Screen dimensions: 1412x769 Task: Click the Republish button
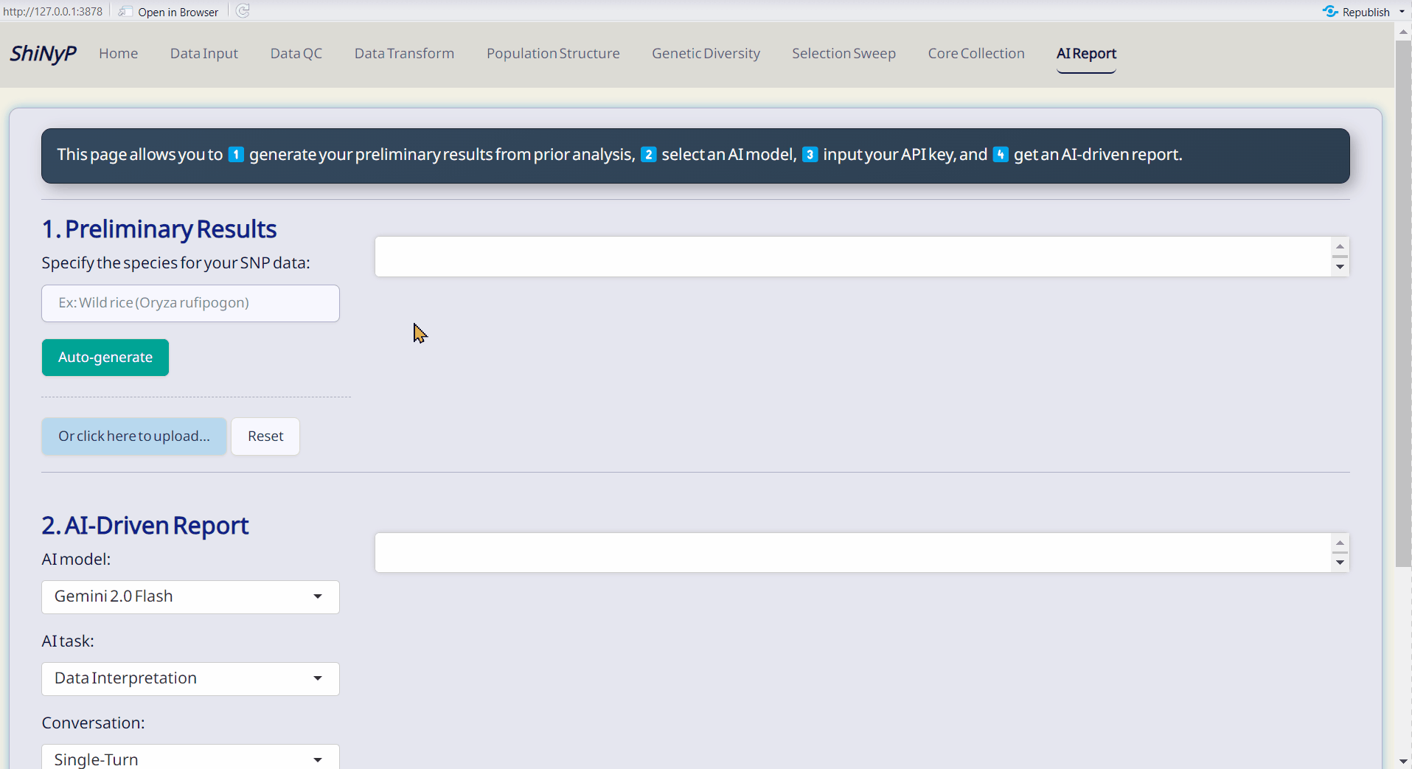1356,12
